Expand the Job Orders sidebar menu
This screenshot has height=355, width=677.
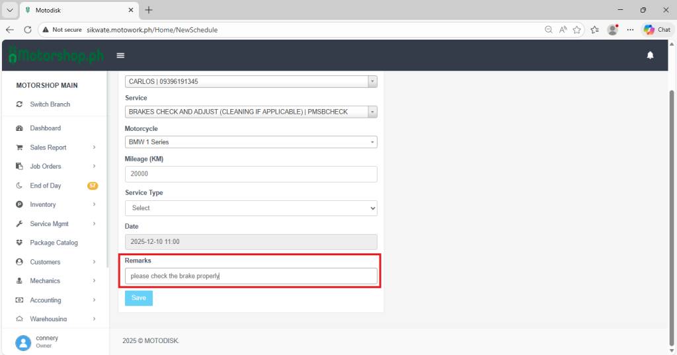[x=56, y=167]
